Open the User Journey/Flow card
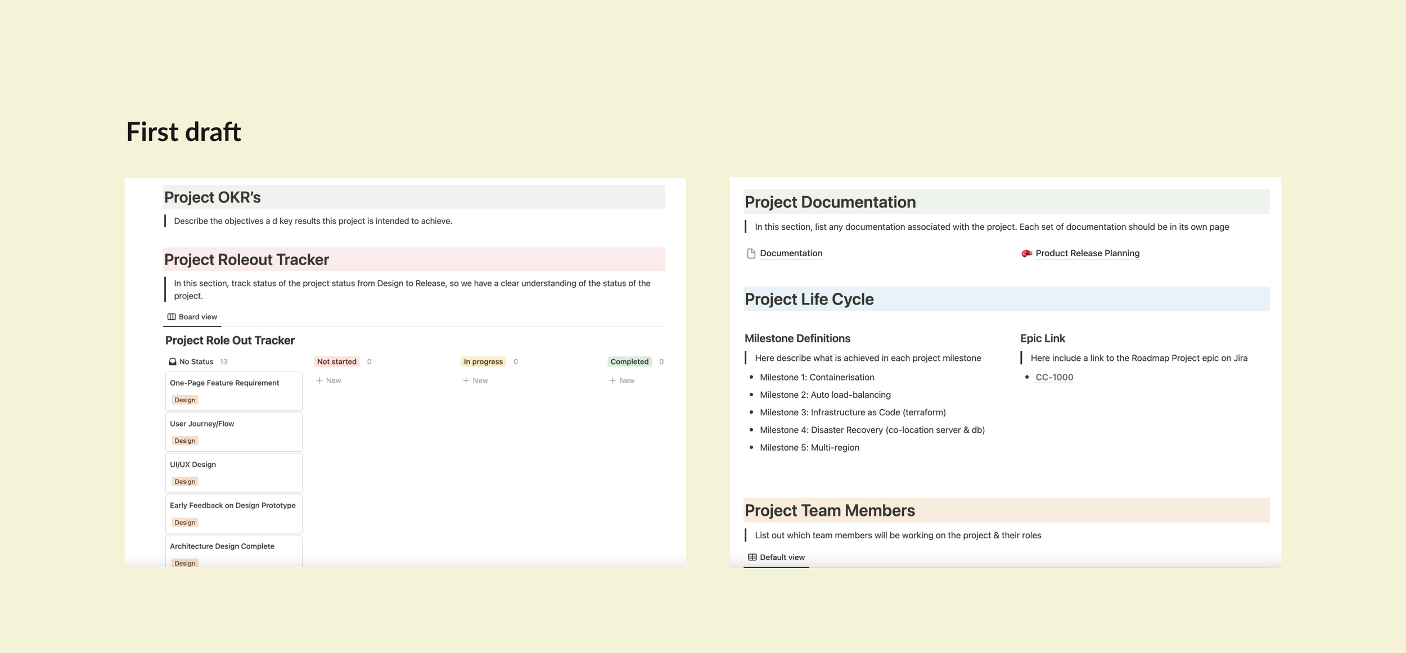 click(x=202, y=424)
